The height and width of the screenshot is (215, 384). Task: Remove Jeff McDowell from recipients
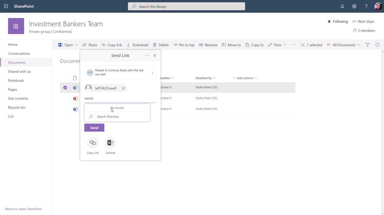[x=123, y=88]
